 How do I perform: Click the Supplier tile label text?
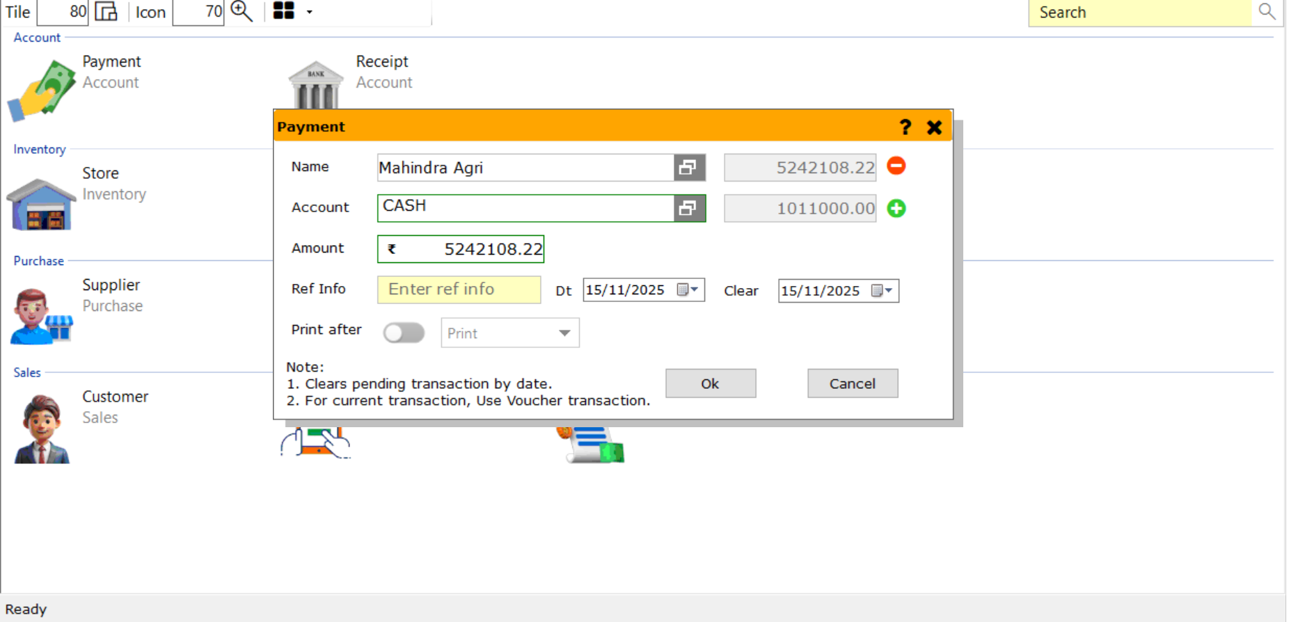pos(111,285)
